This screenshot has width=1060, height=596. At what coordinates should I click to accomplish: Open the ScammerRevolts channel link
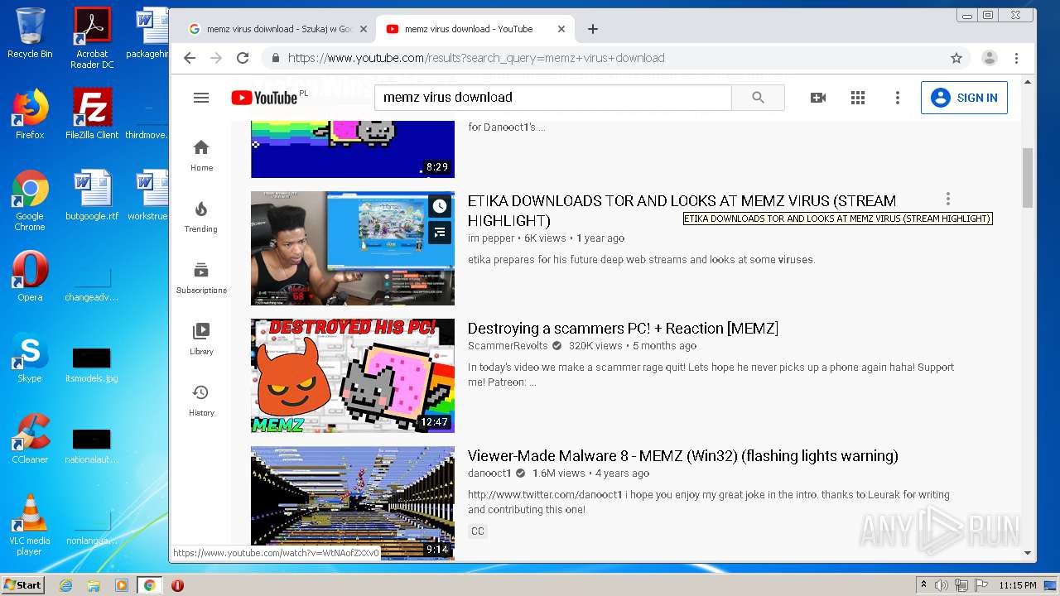(x=508, y=346)
